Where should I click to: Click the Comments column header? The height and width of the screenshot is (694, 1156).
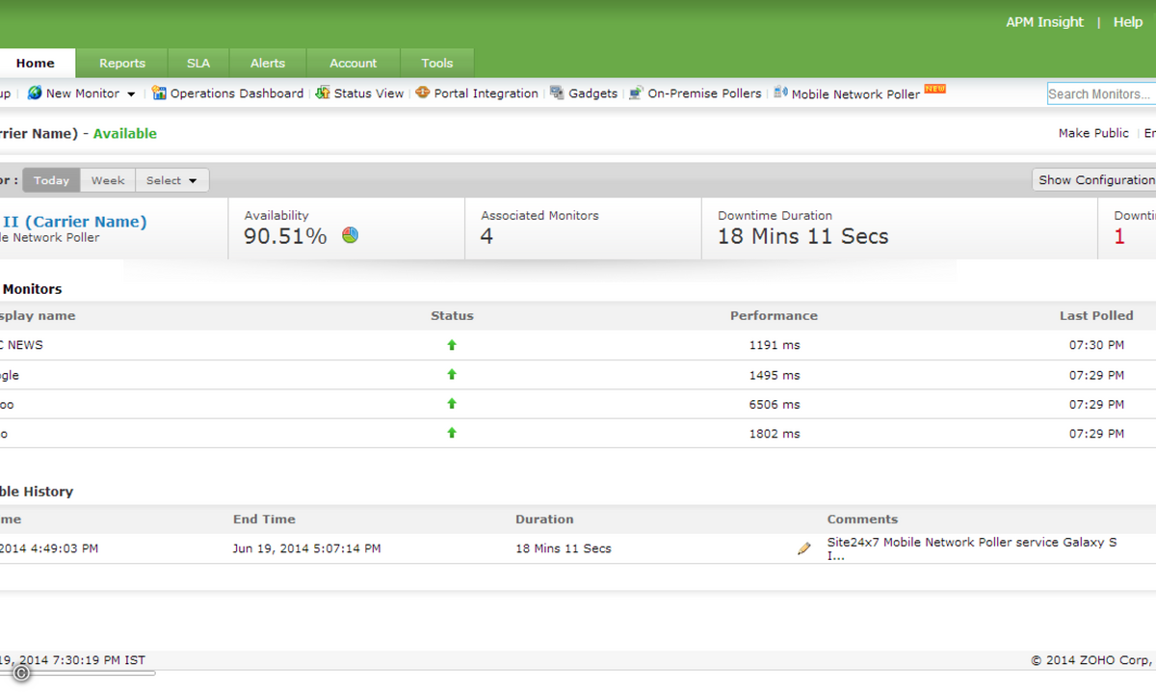tap(862, 519)
